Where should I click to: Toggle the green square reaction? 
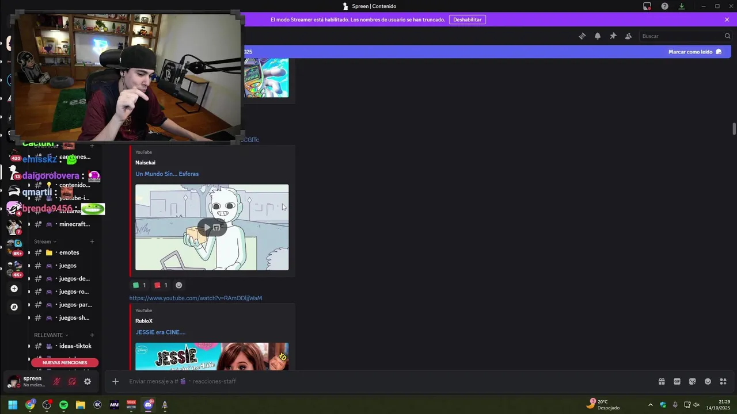pos(139,285)
